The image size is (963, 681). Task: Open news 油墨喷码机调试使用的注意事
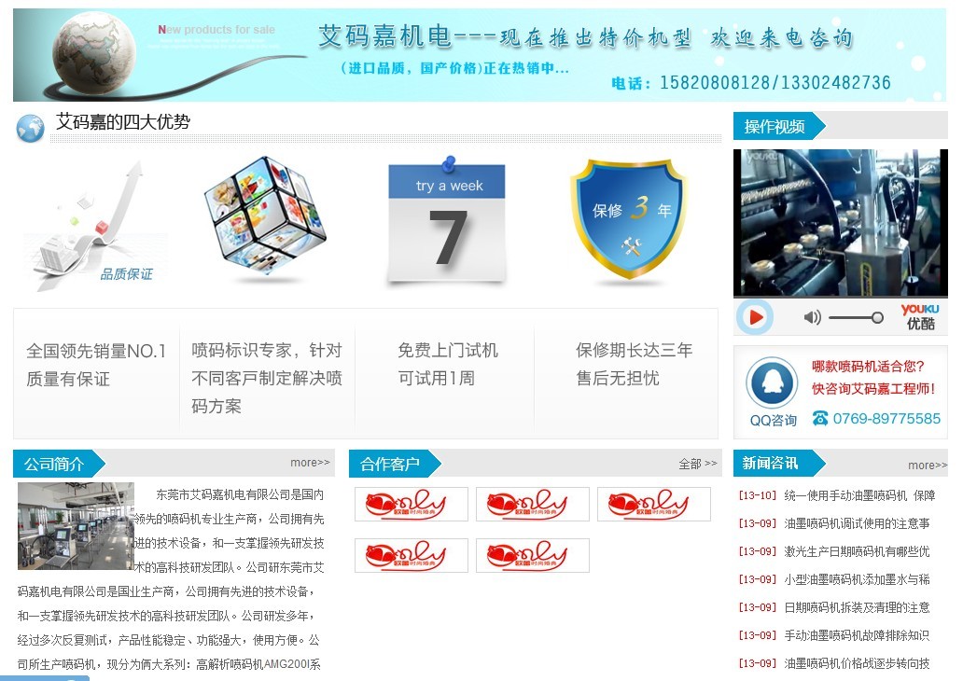click(x=857, y=523)
